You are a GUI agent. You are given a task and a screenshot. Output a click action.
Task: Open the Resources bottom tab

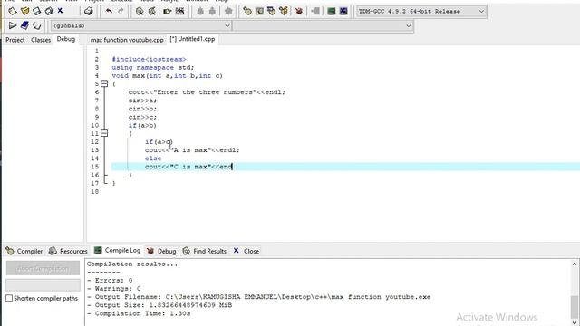point(69,251)
